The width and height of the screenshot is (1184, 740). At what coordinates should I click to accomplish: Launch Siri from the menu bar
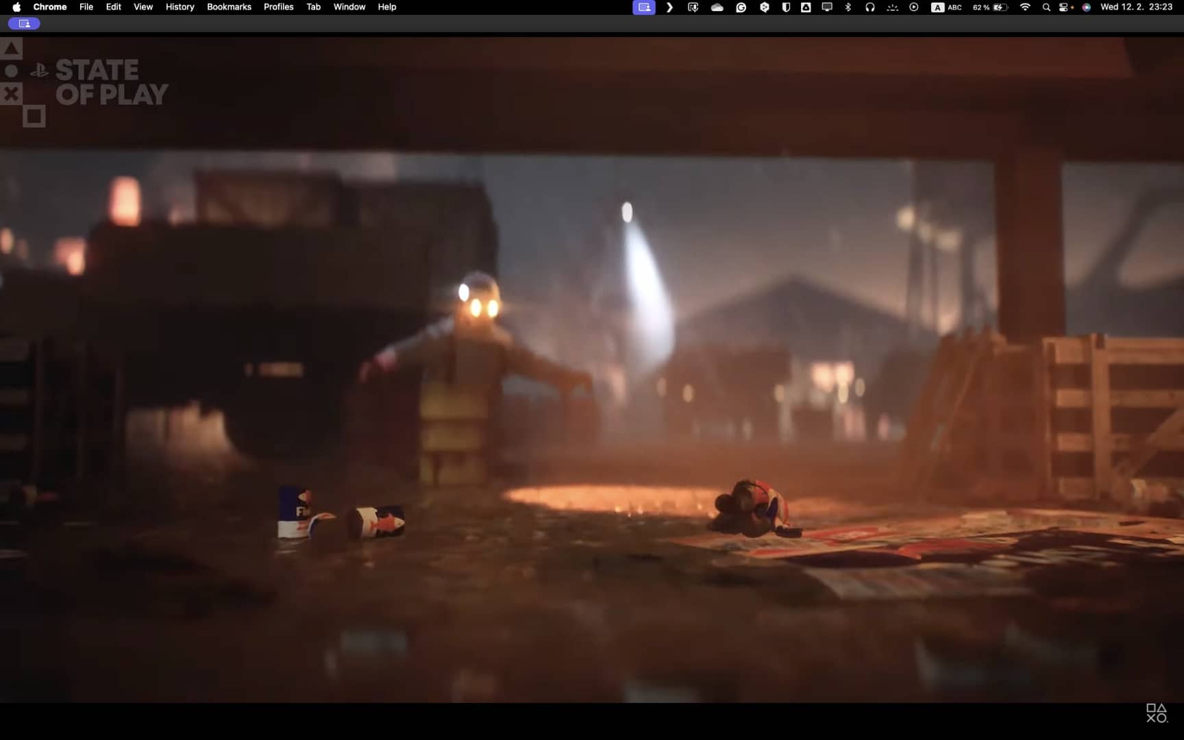(x=1087, y=7)
